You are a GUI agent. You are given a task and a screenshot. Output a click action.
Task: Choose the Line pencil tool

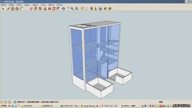[8, 9]
